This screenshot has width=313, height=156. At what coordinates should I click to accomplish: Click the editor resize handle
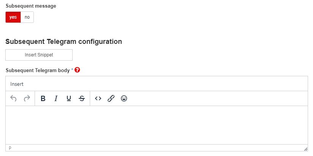305,149
